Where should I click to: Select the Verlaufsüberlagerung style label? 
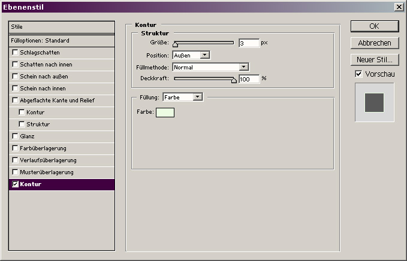click(49, 160)
